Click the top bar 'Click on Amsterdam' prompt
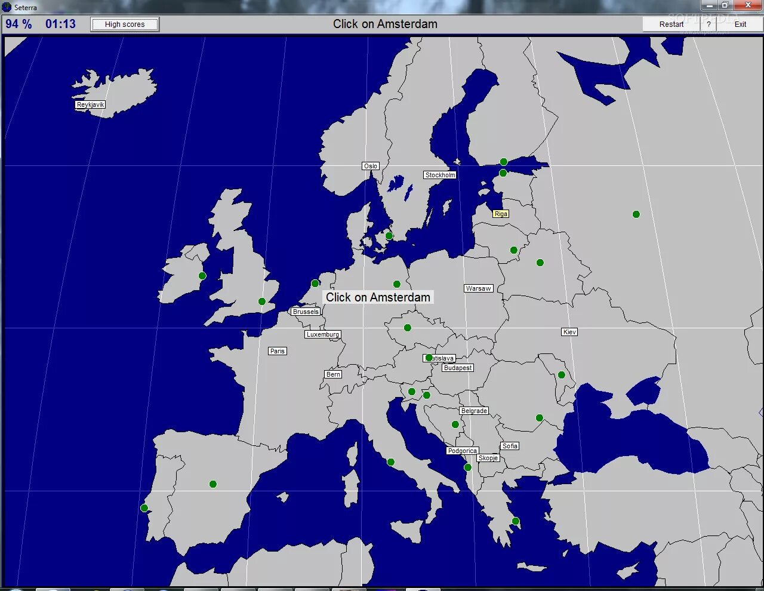This screenshot has height=591, width=764. click(x=385, y=24)
